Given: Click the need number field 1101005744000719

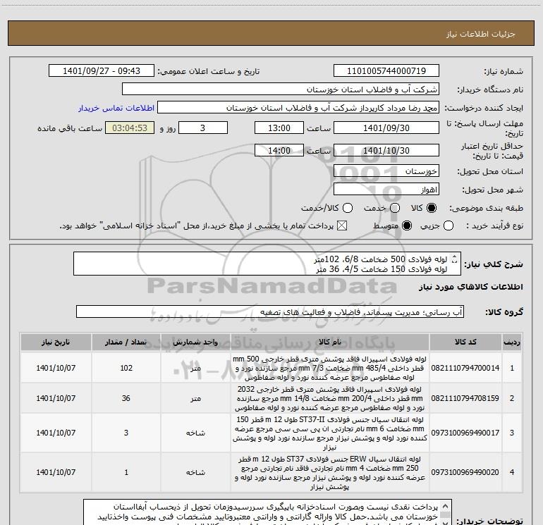Looking at the screenshot, I should (386, 71).
